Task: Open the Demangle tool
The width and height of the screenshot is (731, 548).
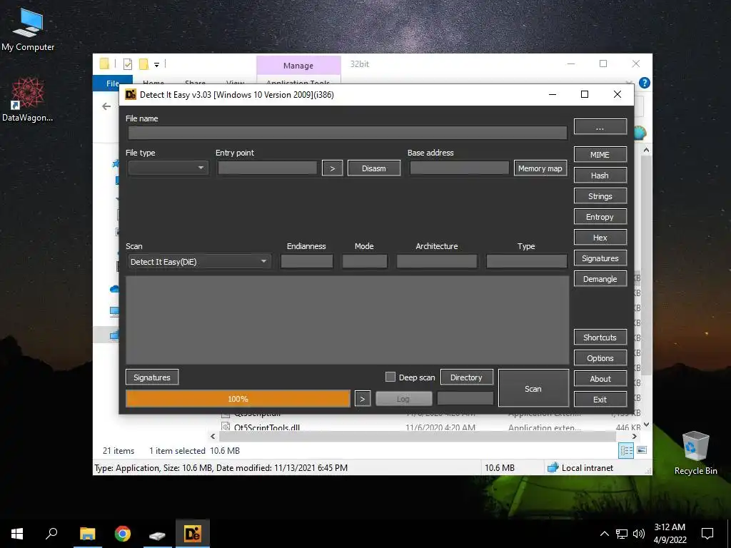Action: coord(600,279)
